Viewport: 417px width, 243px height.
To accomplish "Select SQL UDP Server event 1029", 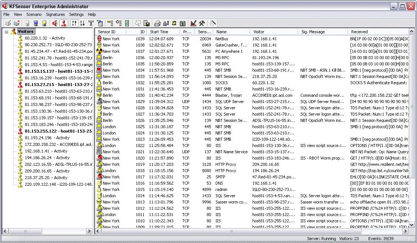I will [x=252, y=102].
